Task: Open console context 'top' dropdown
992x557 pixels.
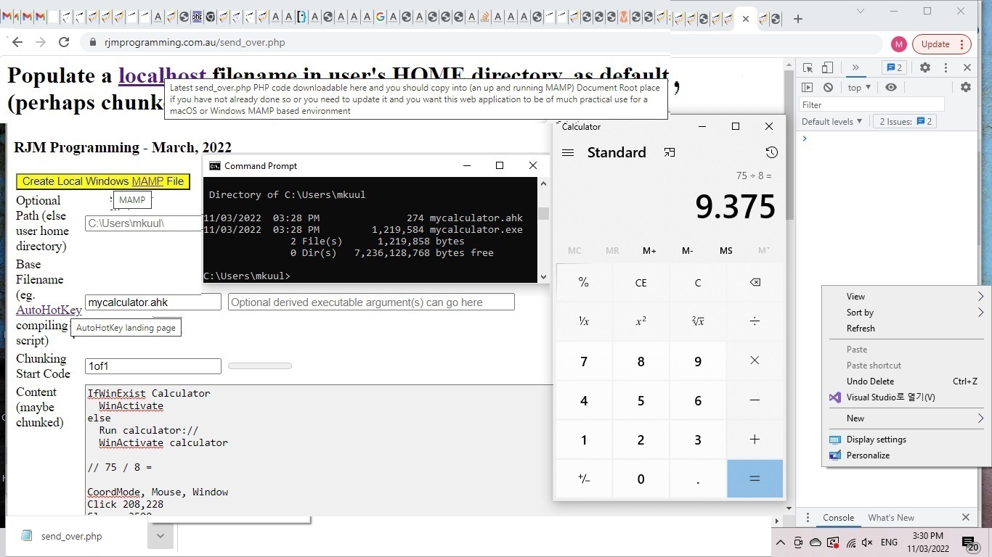Action: coord(859,88)
